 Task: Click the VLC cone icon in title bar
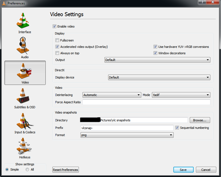[x=4, y=3]
